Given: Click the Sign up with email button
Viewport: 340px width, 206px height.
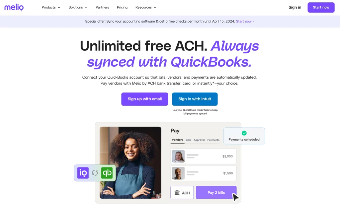Looking at the screenshot, I should [x=145, y=99].
